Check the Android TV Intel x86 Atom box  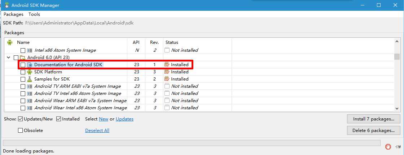pos(23,94)
